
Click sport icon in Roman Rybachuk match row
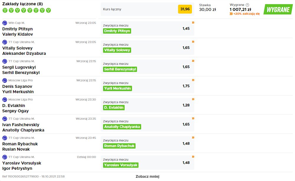pos(5,138)
